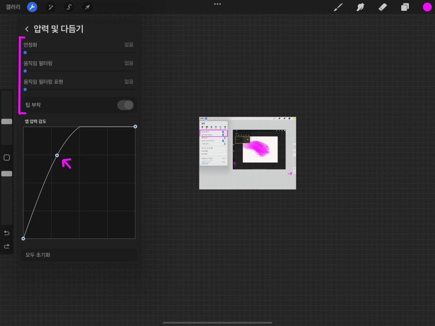Click the redo arrow on sidebar
Image resolution: width=435 pixels, height=326 pixels.
[x=7, y=246]
